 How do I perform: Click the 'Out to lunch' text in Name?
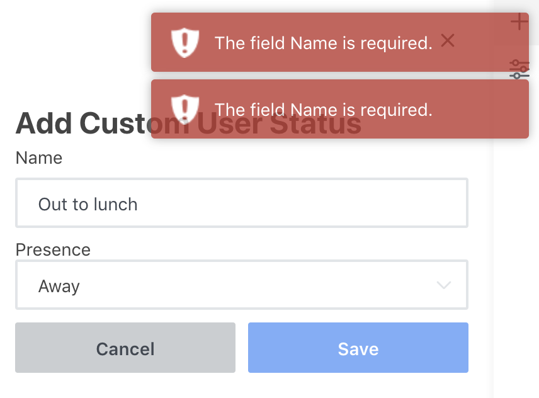click(x=88, y=204)
